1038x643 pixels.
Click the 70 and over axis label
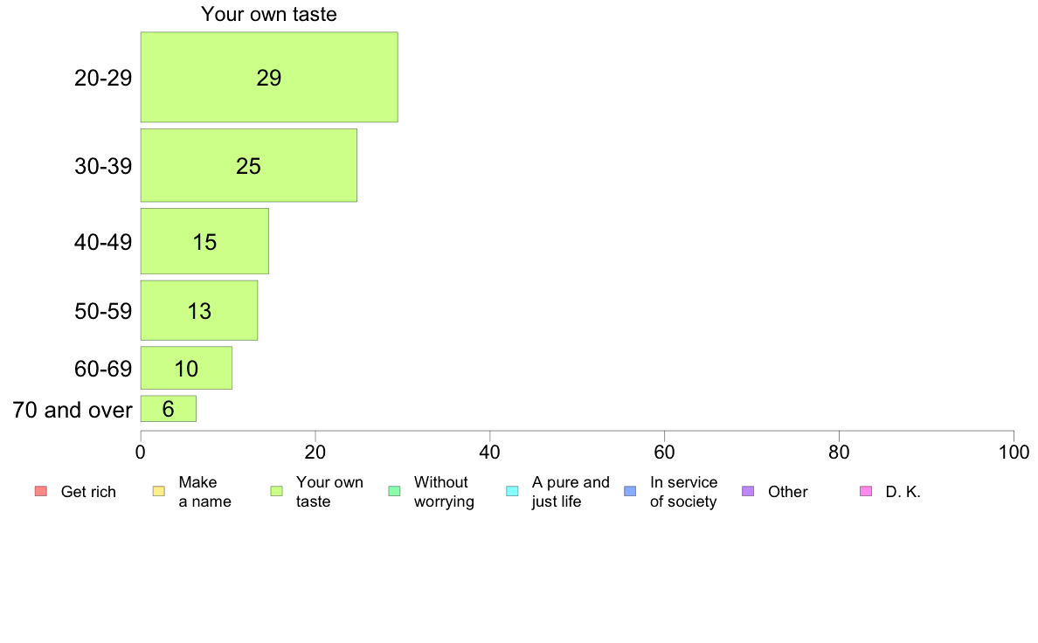73,410
